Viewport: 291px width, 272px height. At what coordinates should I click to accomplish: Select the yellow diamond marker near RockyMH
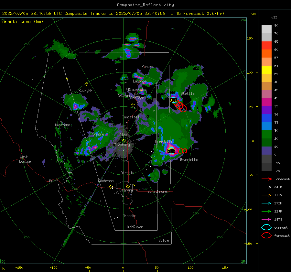(86, 84)
